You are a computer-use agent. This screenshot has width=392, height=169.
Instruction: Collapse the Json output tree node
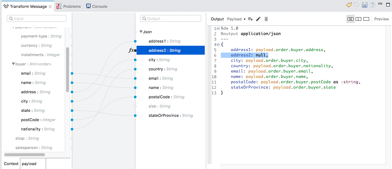141,32
